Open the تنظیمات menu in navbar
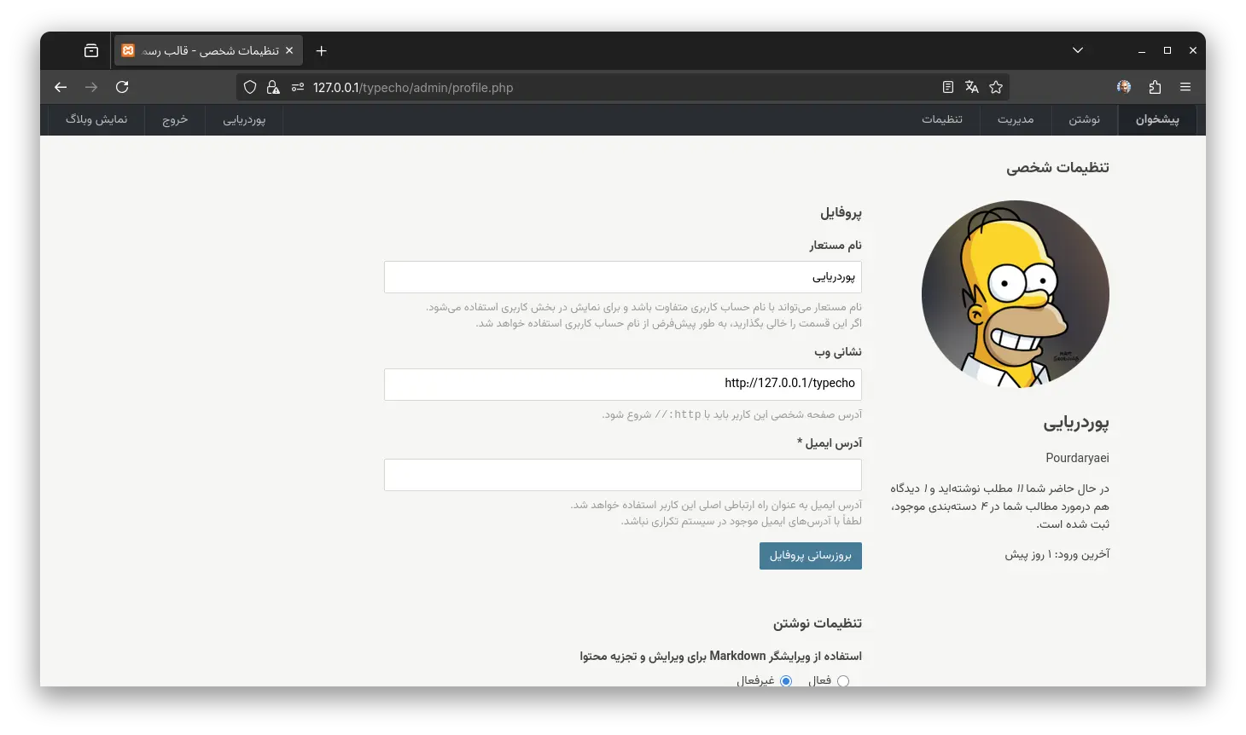The width and height of the screenshot is (1246, 735). 941,119
